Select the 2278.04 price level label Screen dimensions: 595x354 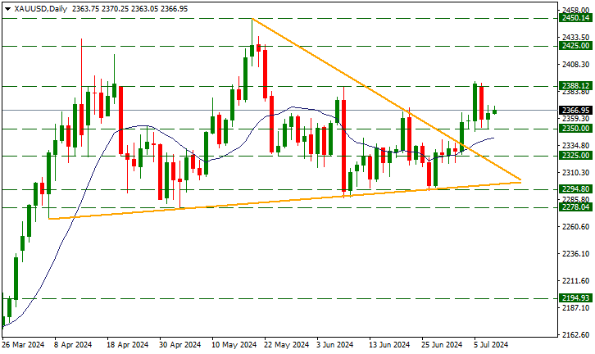click(x=575, y=206)
